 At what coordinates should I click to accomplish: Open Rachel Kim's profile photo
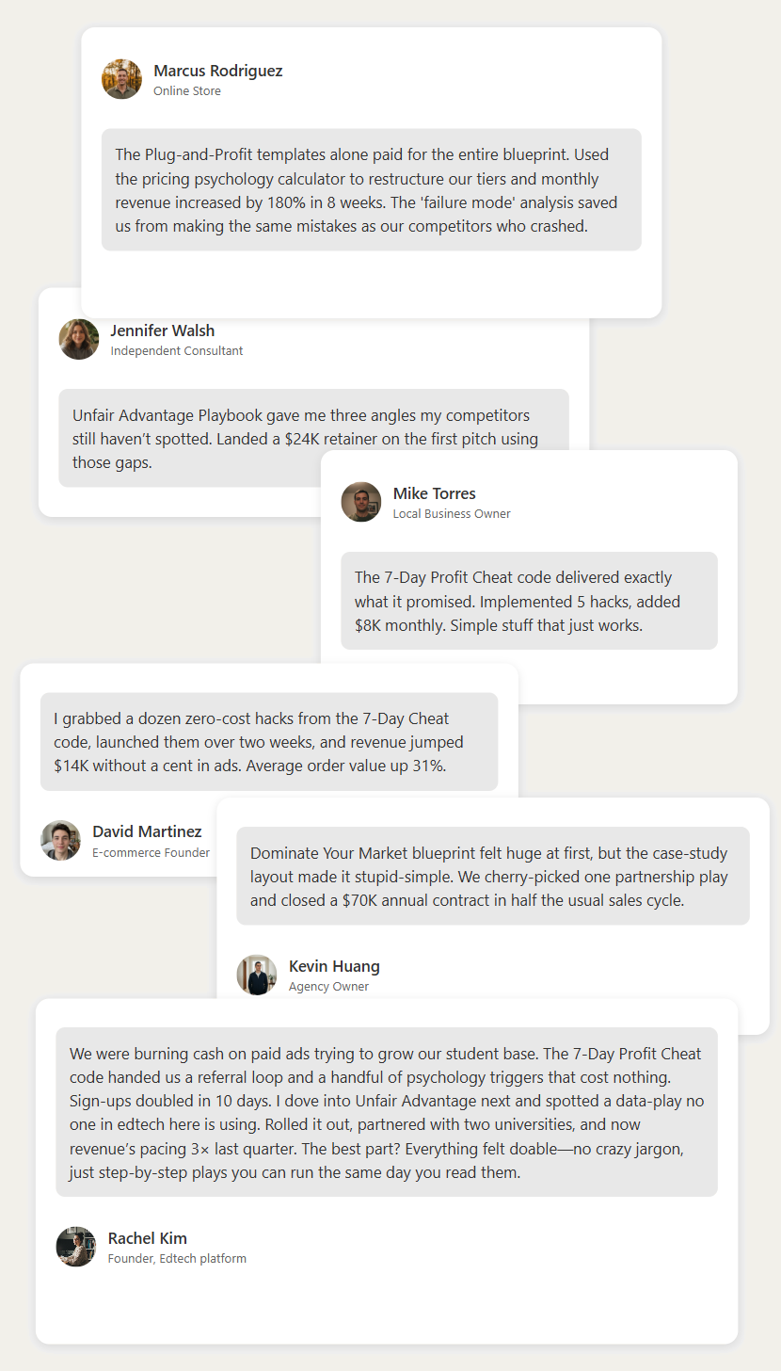[76, 1247]
